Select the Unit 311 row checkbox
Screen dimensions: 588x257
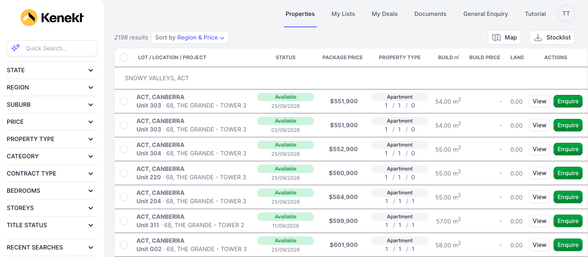(x=124, y=221)
